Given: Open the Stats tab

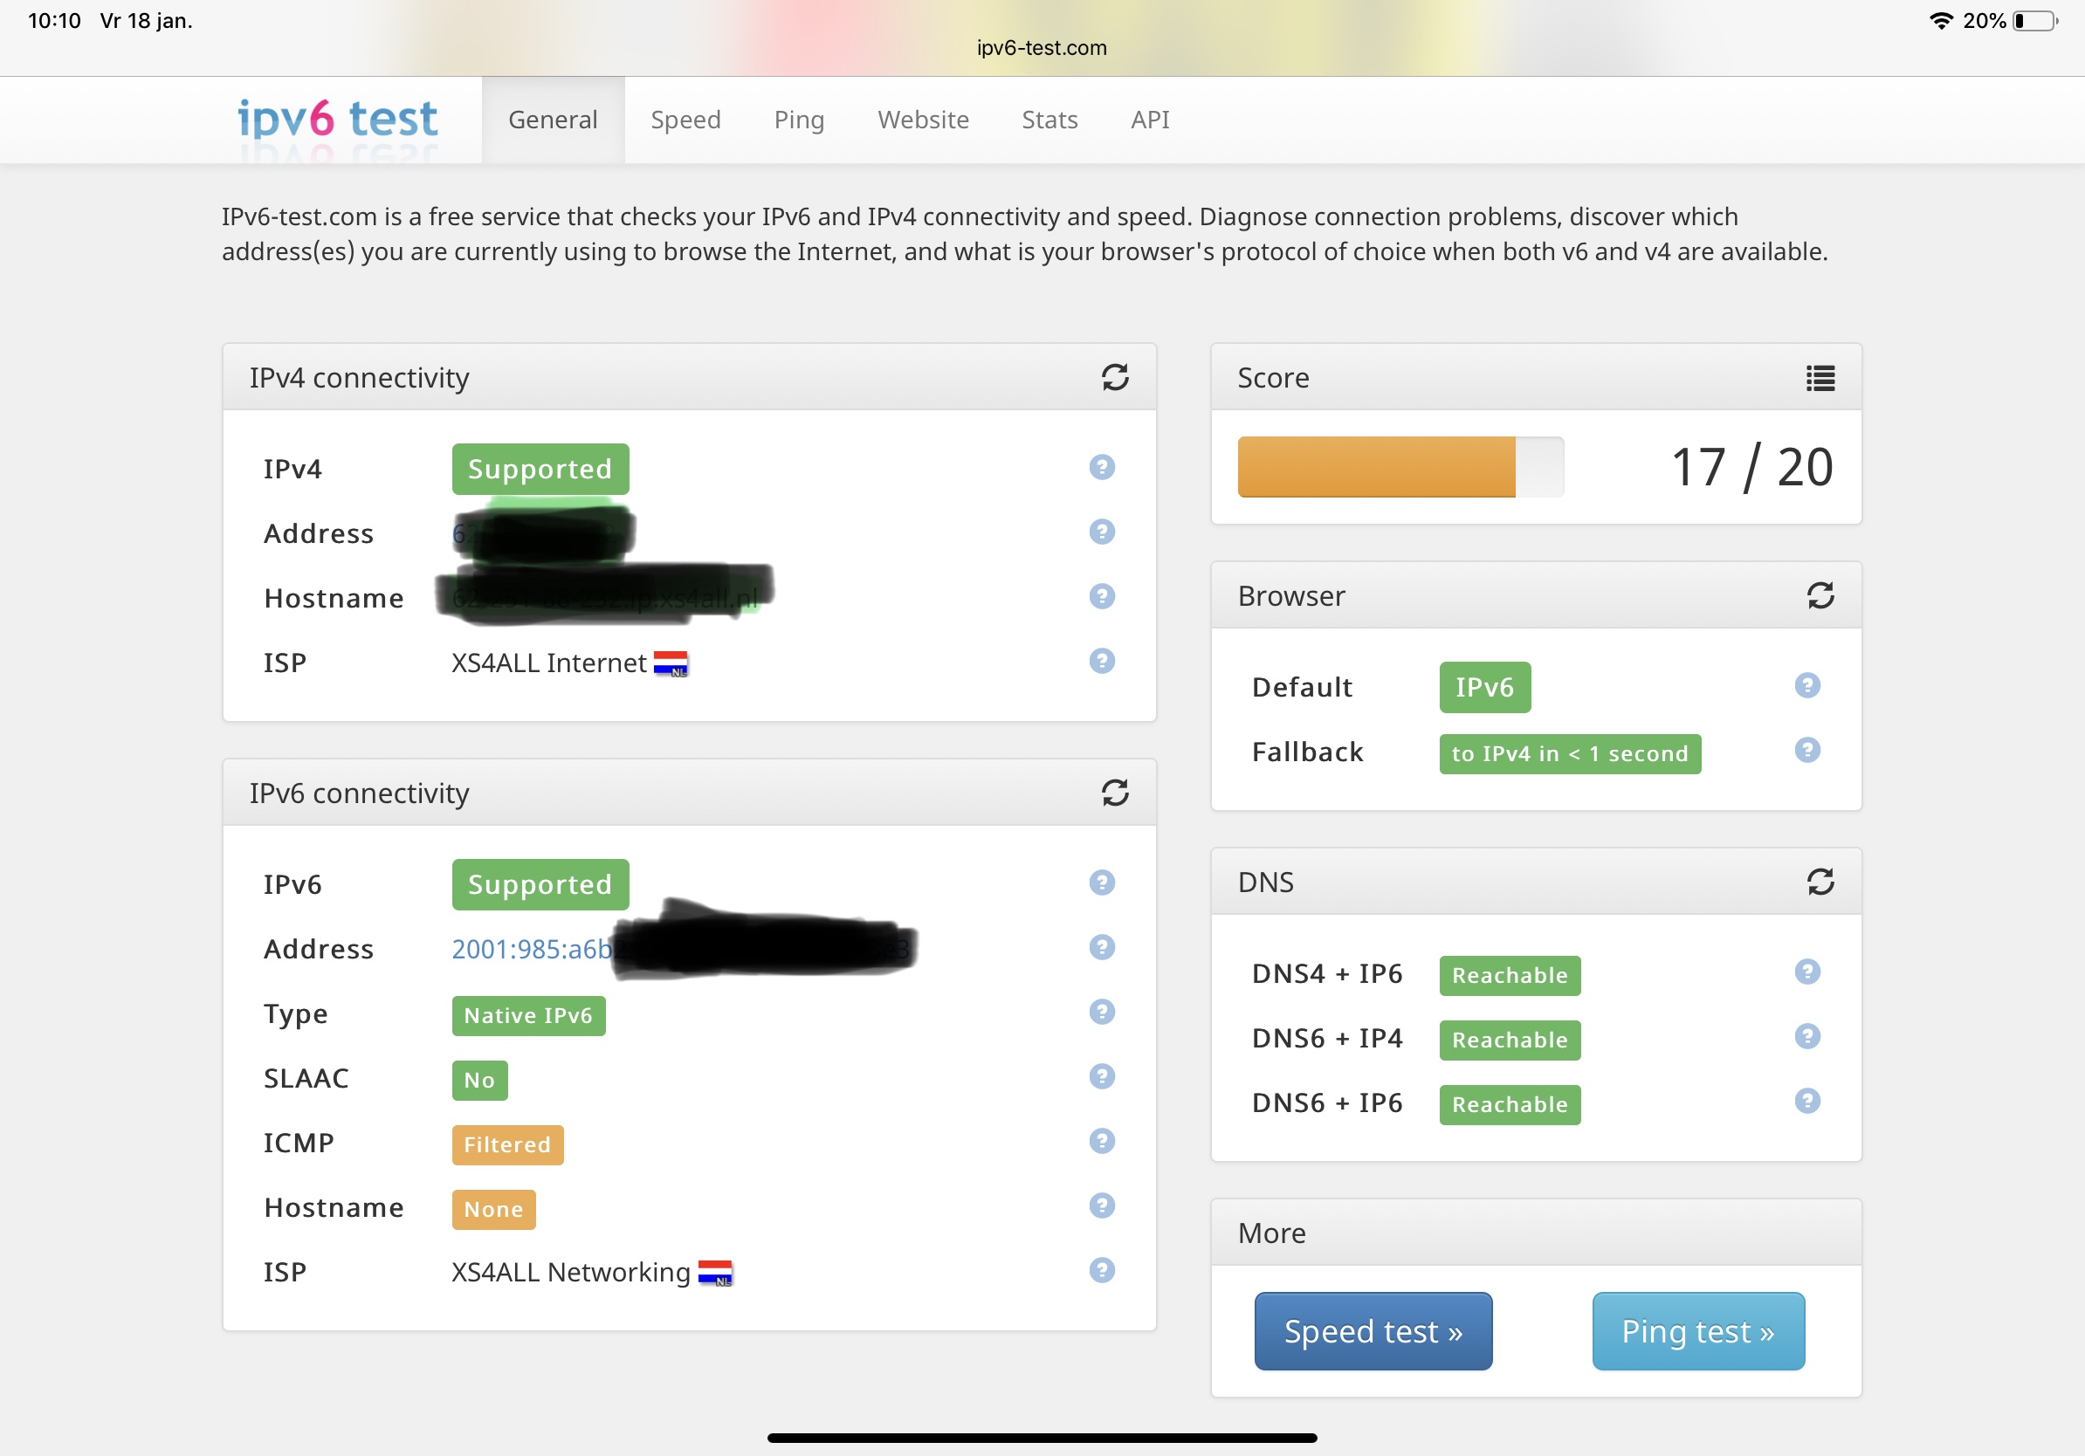Looking at the screenshot, I should 1049,120.
